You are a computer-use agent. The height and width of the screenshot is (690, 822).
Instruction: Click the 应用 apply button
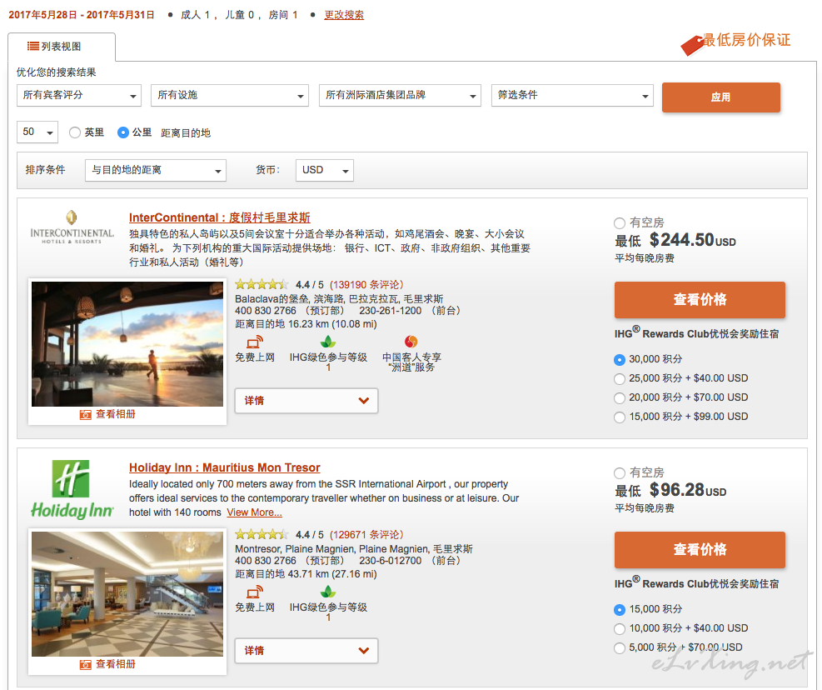(721, 97)
